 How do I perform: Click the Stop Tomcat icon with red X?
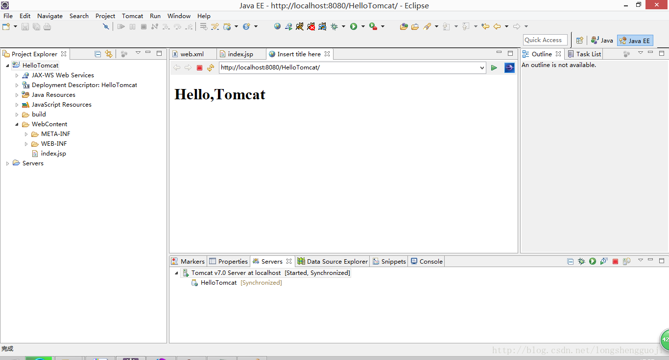[311, 26]
